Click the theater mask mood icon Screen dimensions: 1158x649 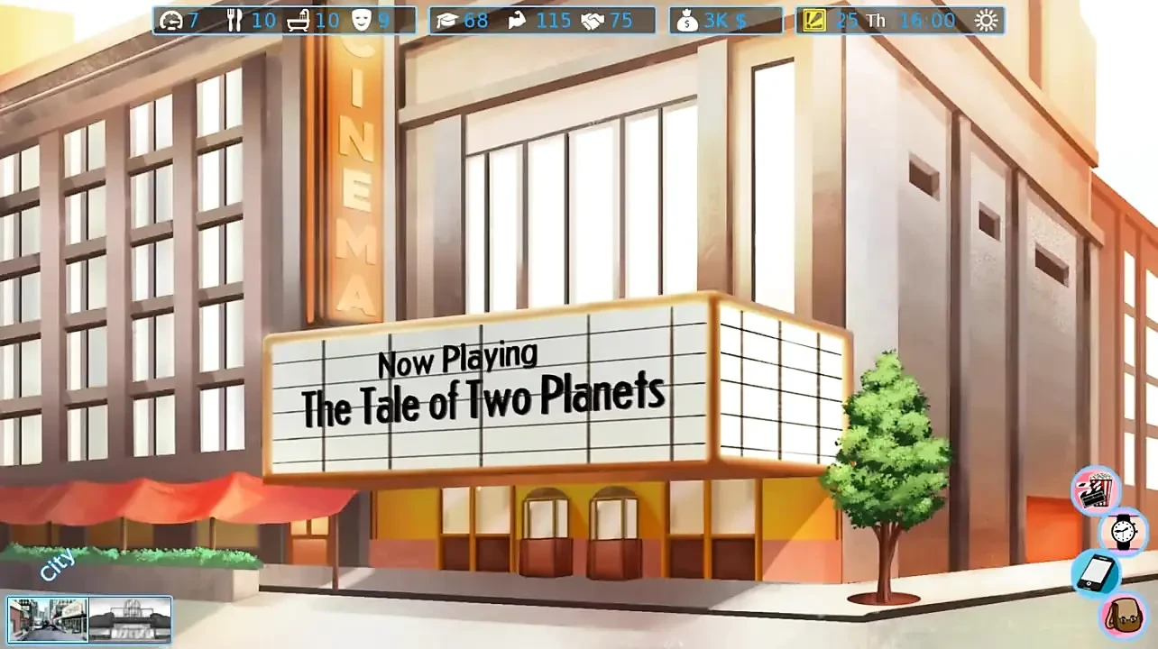coord(360,21)
